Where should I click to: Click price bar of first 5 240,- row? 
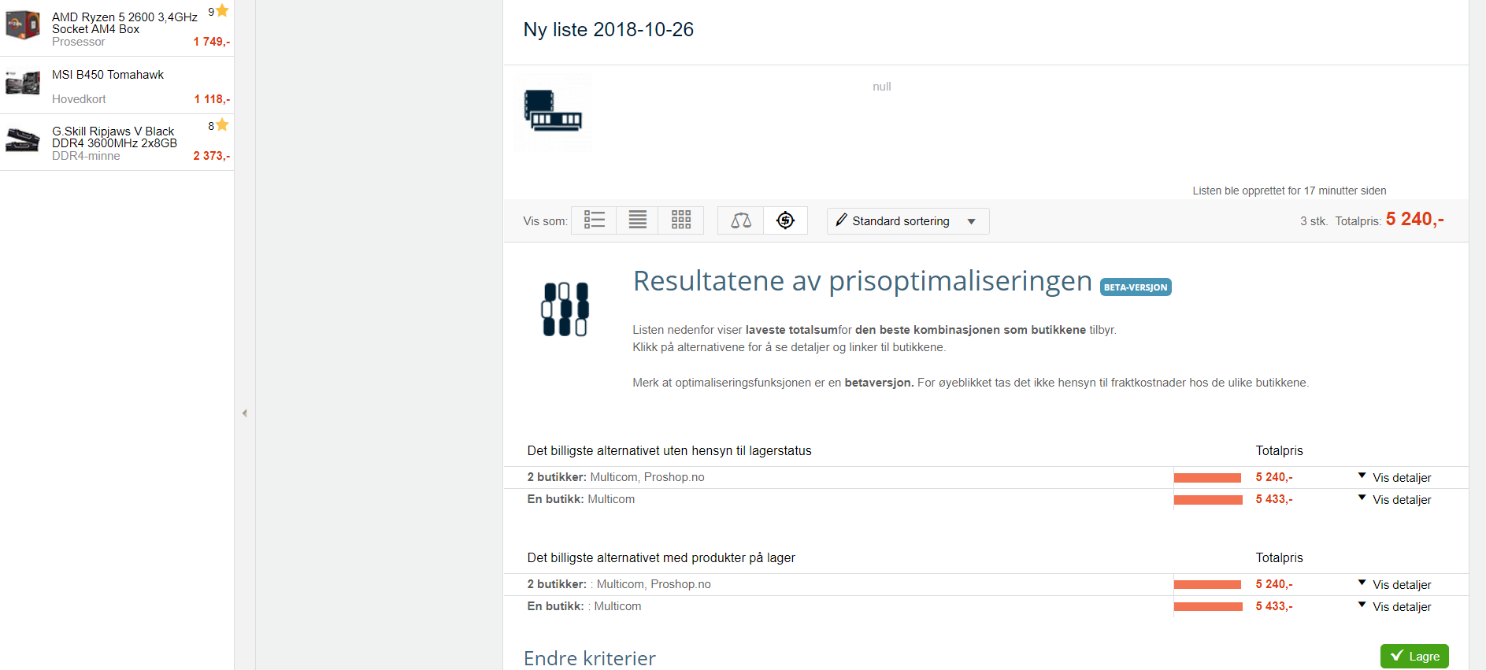(x=1207, y=478)
